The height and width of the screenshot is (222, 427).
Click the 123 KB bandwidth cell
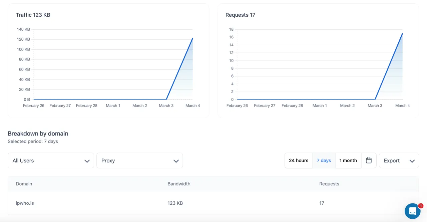coord(175,203)
